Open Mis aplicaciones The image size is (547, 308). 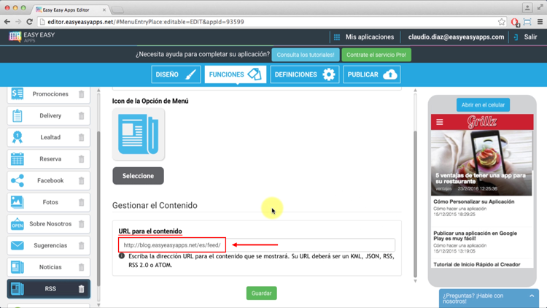click(364, 37)
